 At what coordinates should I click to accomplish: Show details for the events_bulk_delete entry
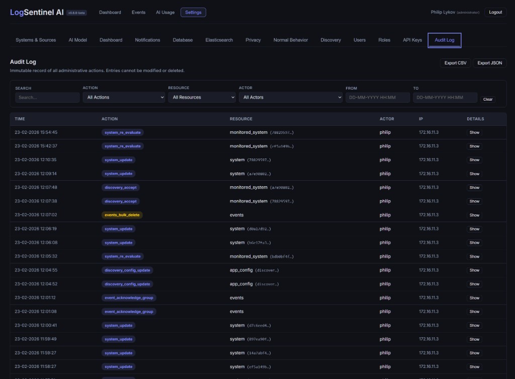[474, 215]
